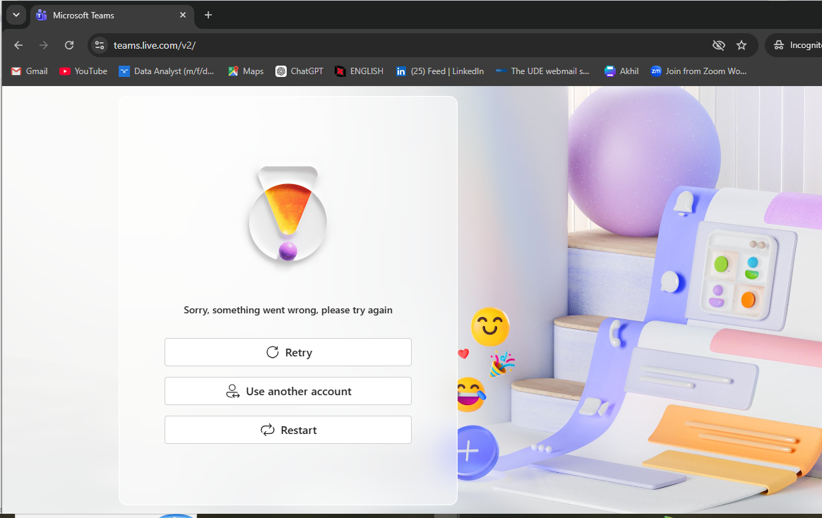Open the ENGLISH bookmark
Image resolution: width=822 pixels, height=518 pixels.
[359, 71]
